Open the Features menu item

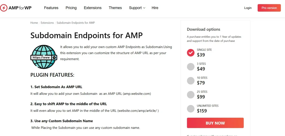[x=51, y=8]
